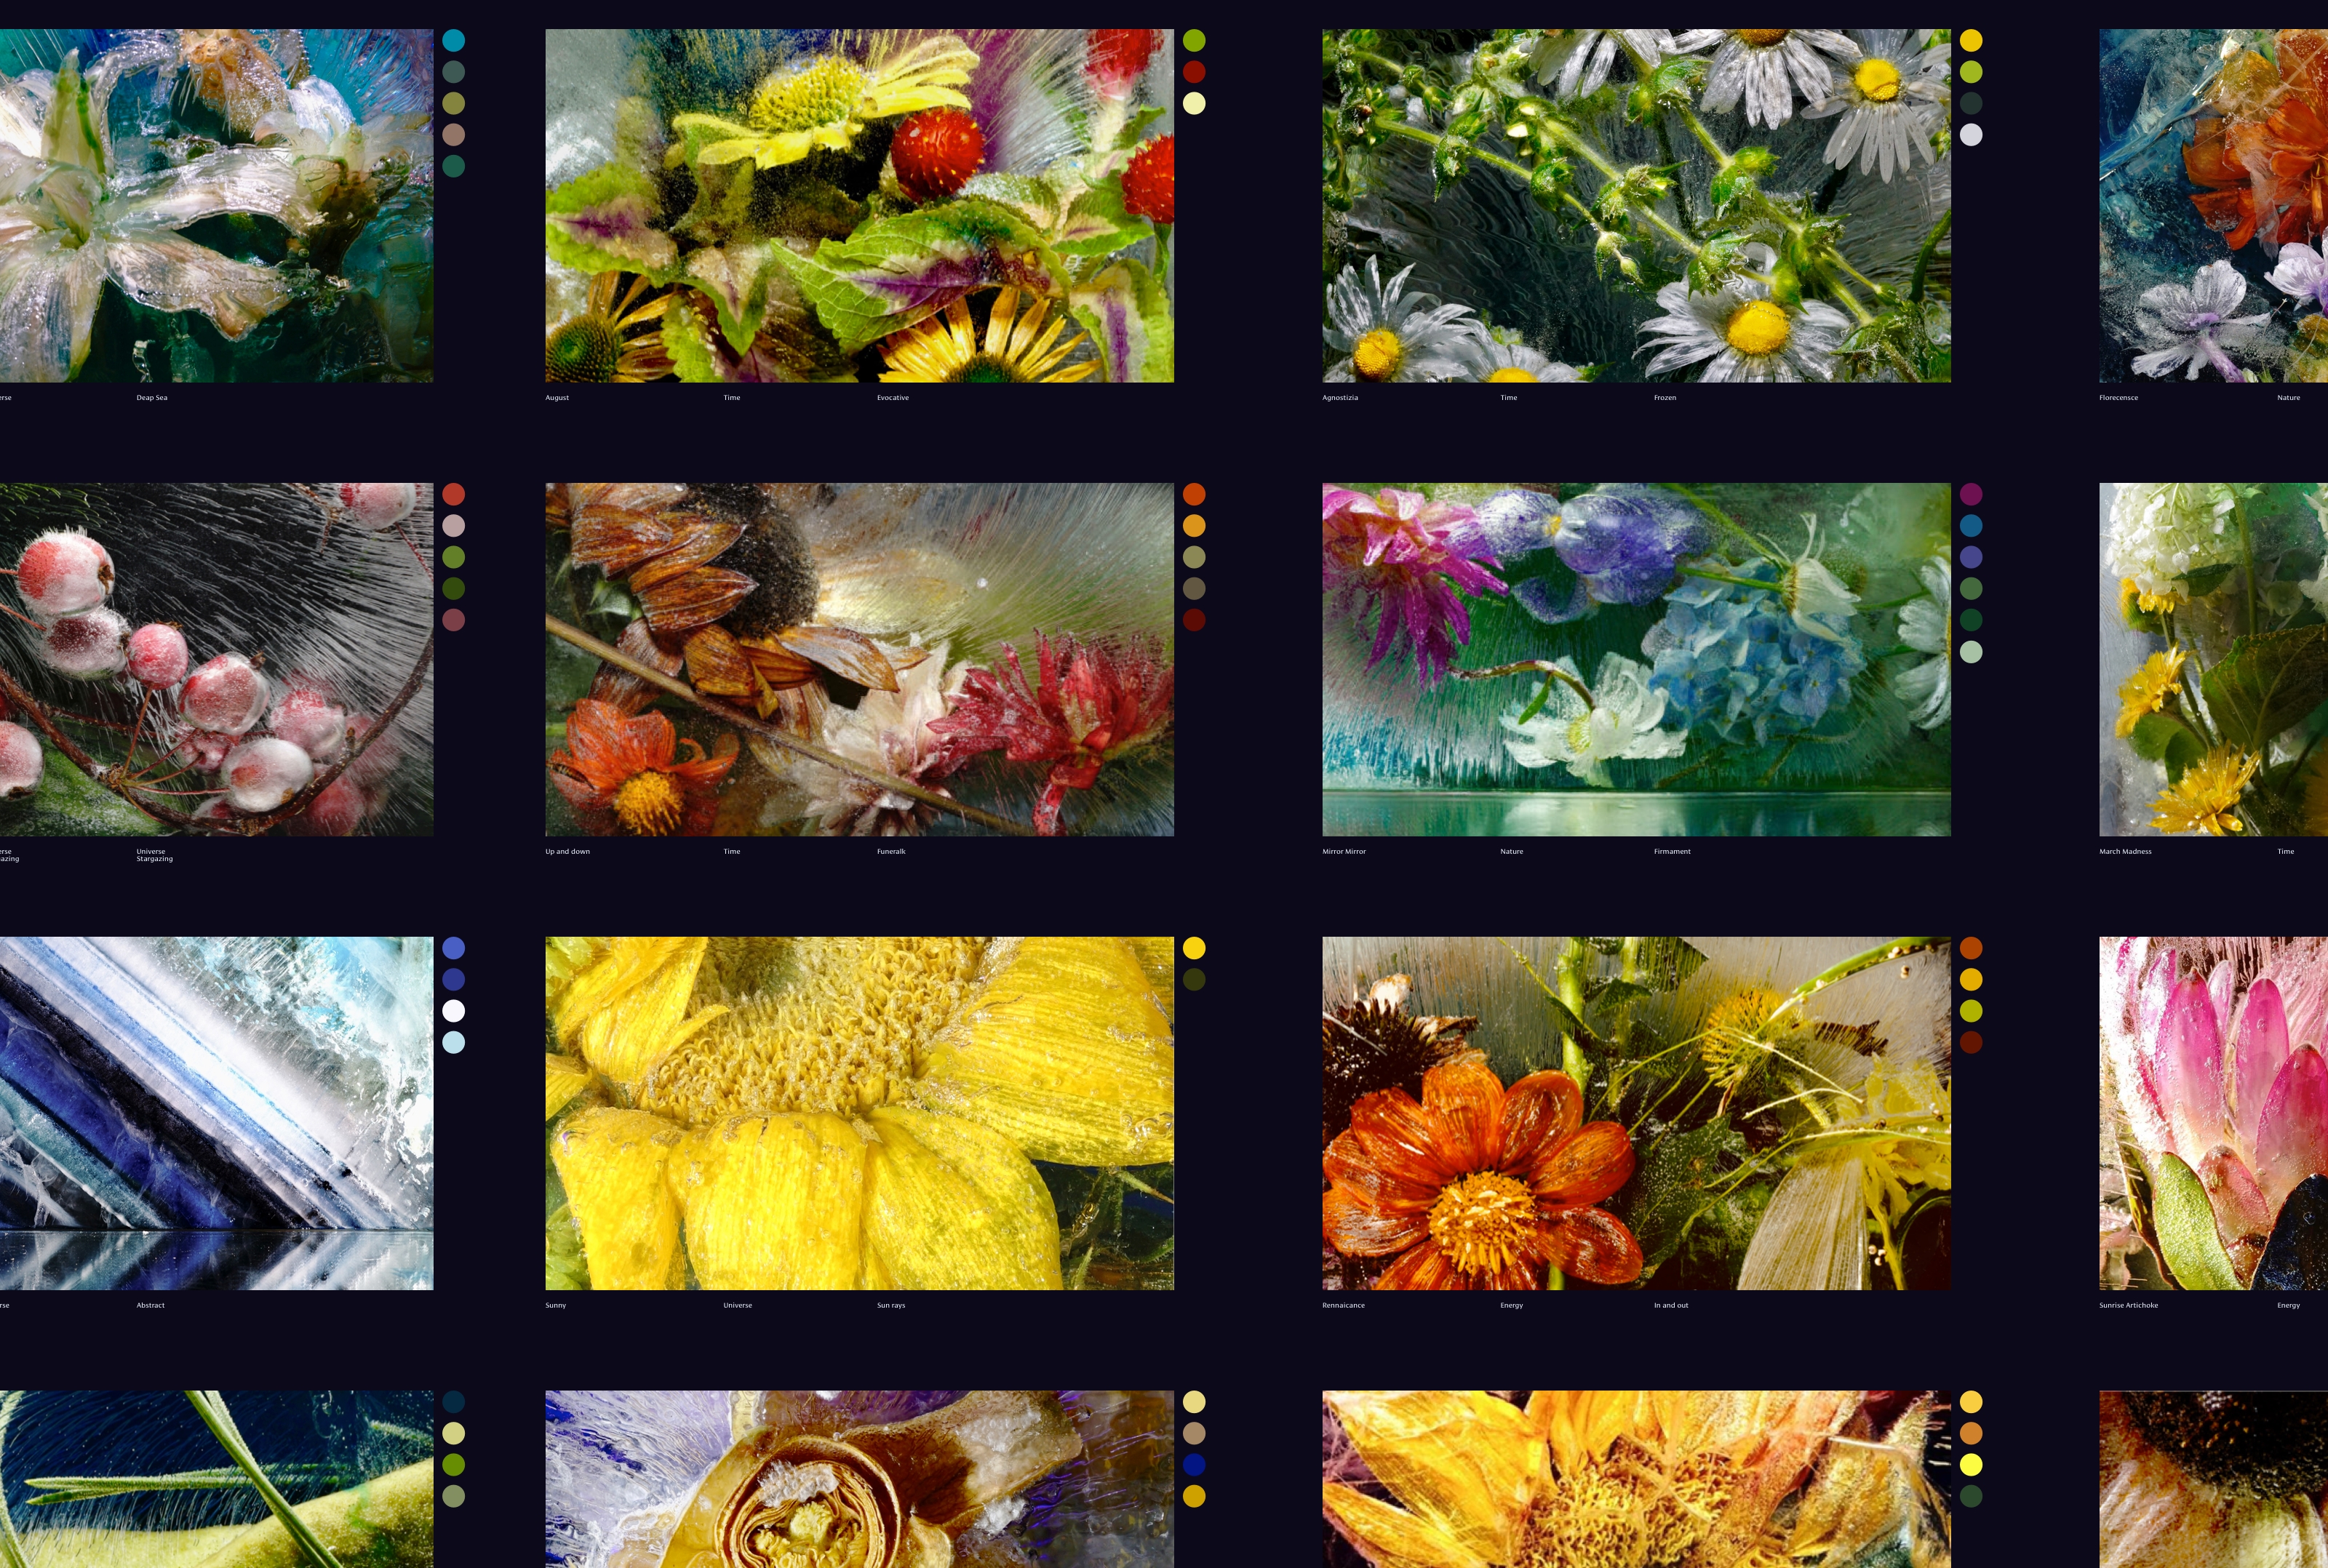Click the 'Evocative' label
Screen dimensions: 2328x1568
click(x=893, y=398)
